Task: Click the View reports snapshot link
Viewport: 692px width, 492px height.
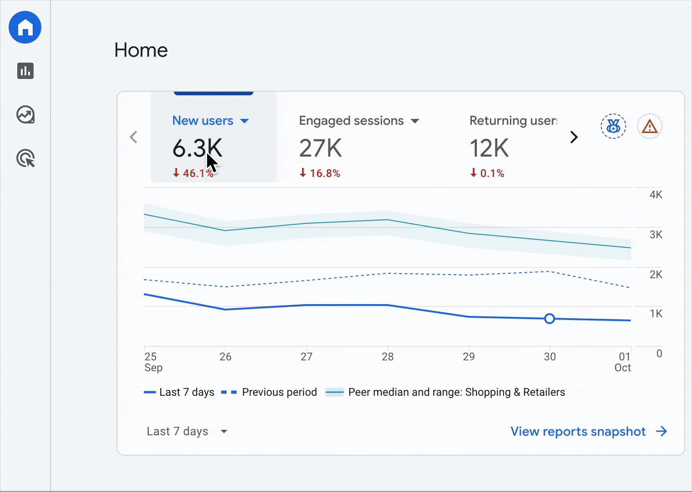Action: click(578, 431)
